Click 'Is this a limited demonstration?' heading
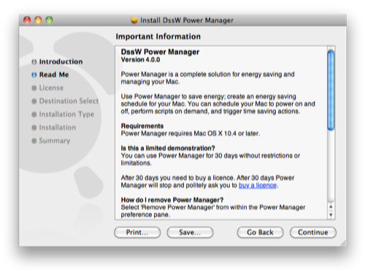 168,148
